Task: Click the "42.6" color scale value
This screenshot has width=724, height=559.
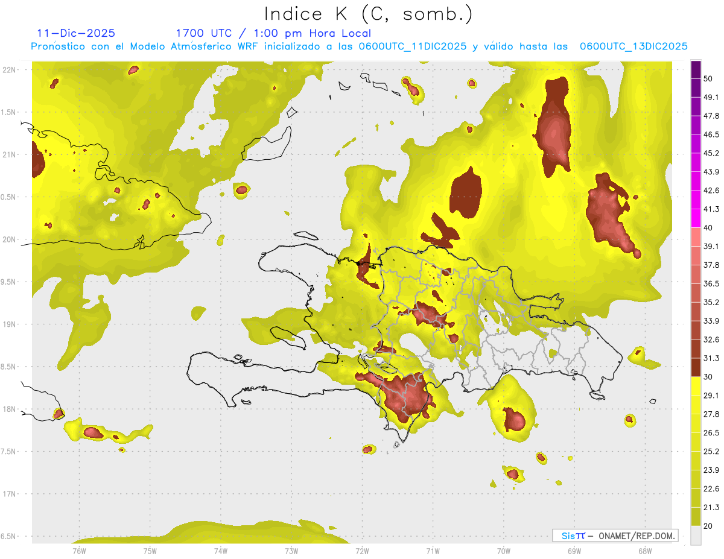Action: (x=711, y=191)
